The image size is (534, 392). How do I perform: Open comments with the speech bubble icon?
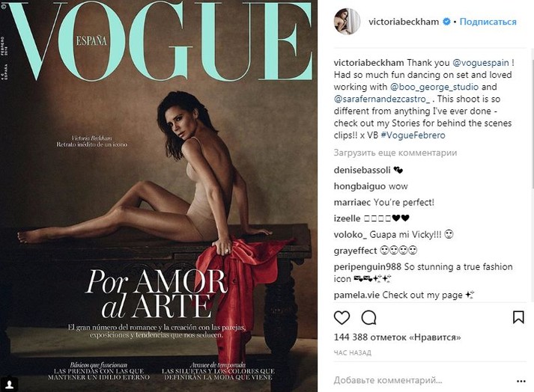368,318
